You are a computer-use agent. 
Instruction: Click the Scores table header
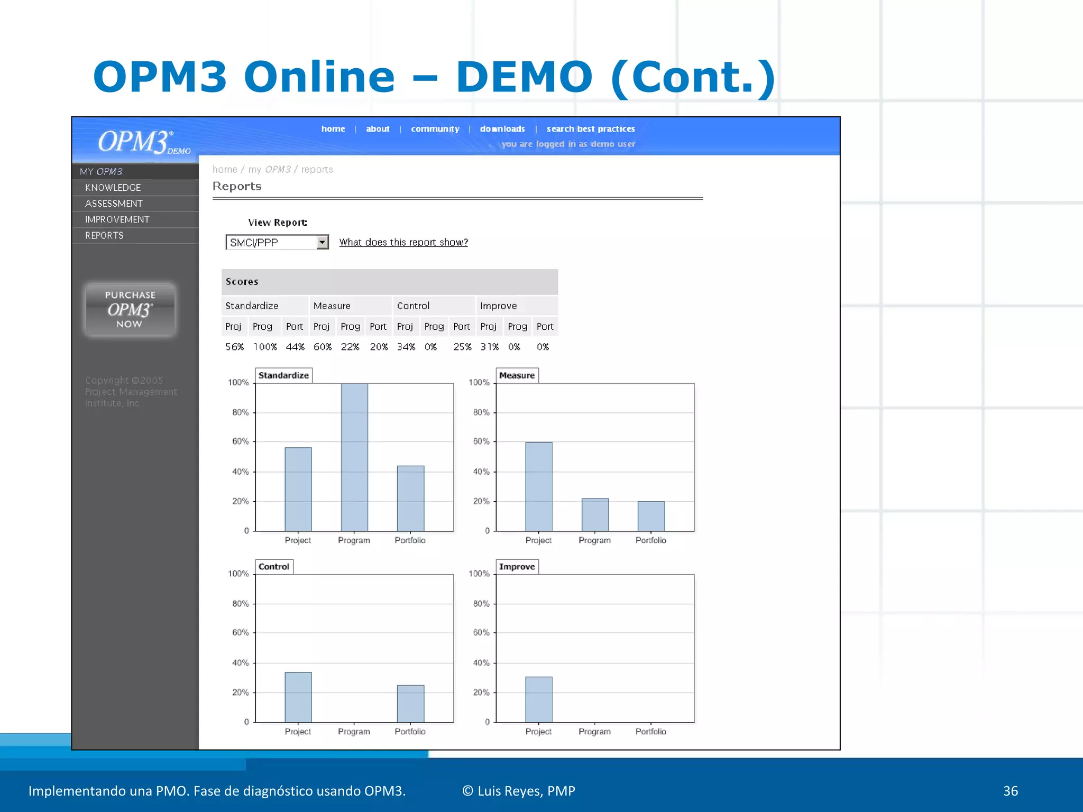click(x=390, y=282)
